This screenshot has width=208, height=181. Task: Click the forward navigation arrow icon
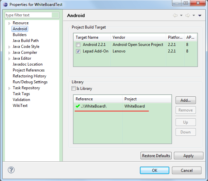coord(188,15)
